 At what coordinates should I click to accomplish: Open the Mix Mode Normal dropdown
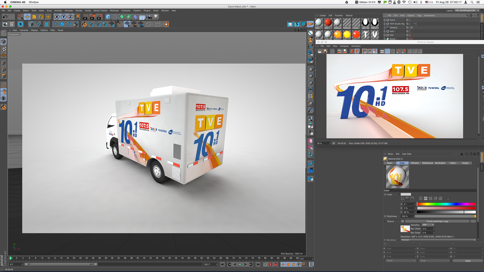pos(438,240)
